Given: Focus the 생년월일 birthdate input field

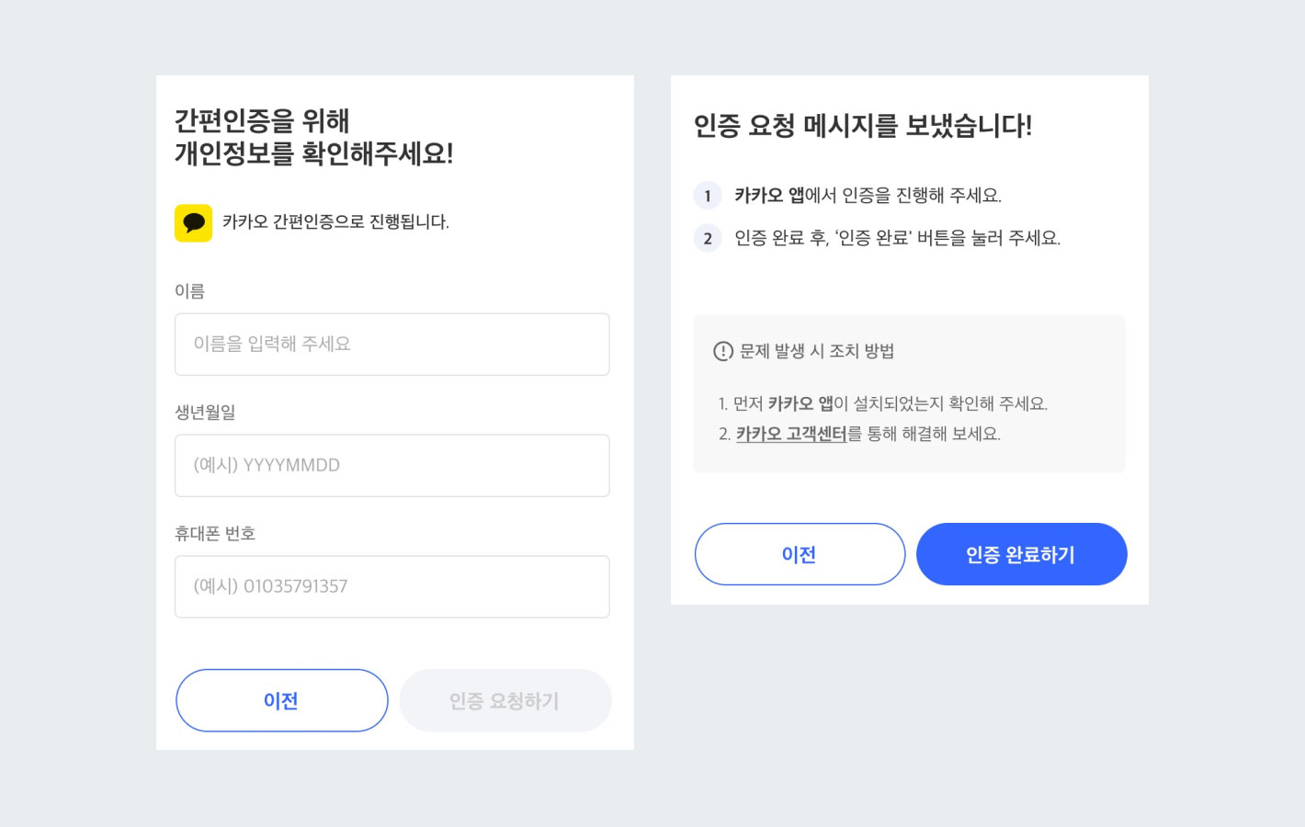Looking at the screenshot, I should coord(392,465).
